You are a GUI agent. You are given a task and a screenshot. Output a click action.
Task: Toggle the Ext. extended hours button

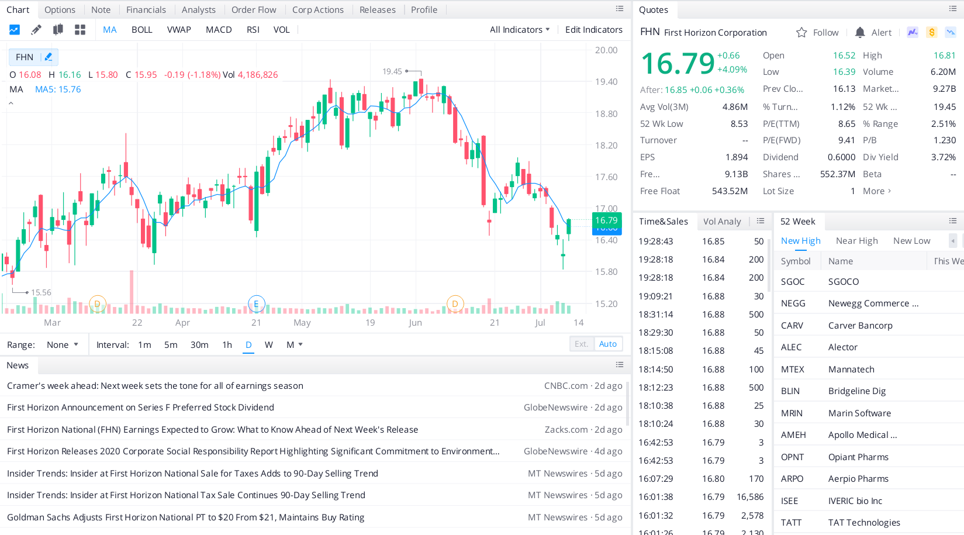tap(582, 344)
